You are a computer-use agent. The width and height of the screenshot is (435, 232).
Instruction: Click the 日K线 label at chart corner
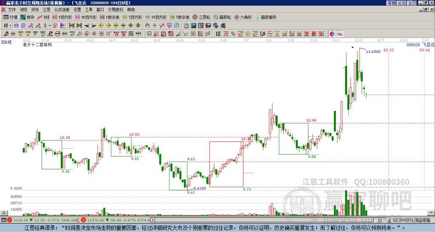[6, 42]
